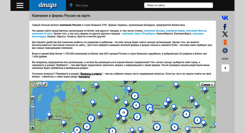245x133 pixels.
Task: Click the map pin near Великий Новгород
Action: tap(96, 86)
